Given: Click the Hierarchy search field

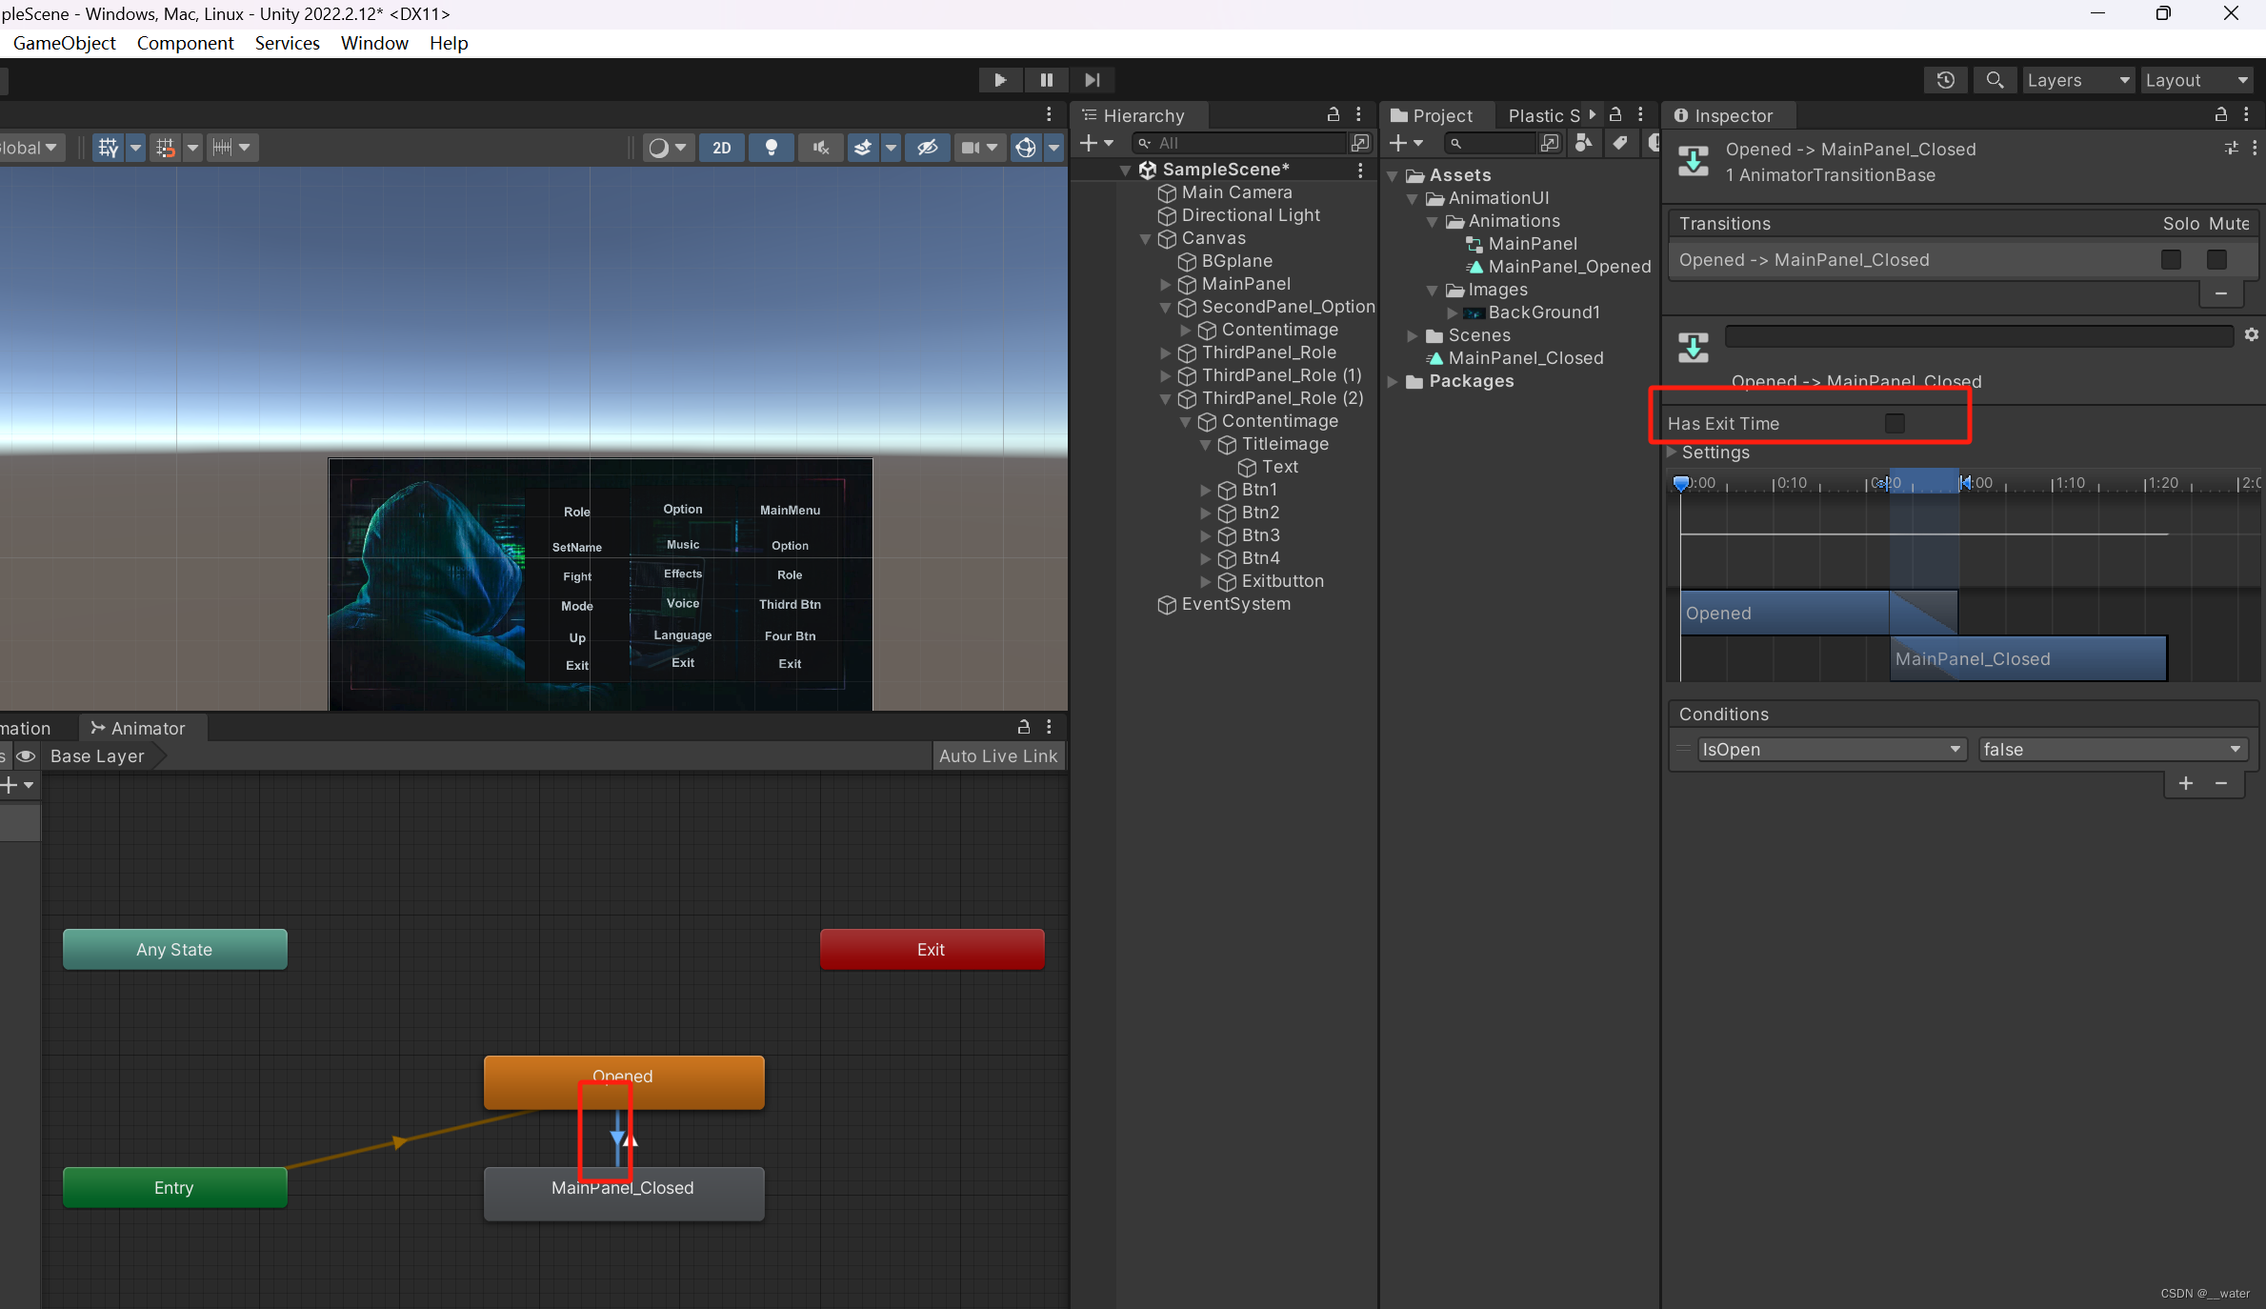Looking at the screenshot, I should tap(1238, 143).
